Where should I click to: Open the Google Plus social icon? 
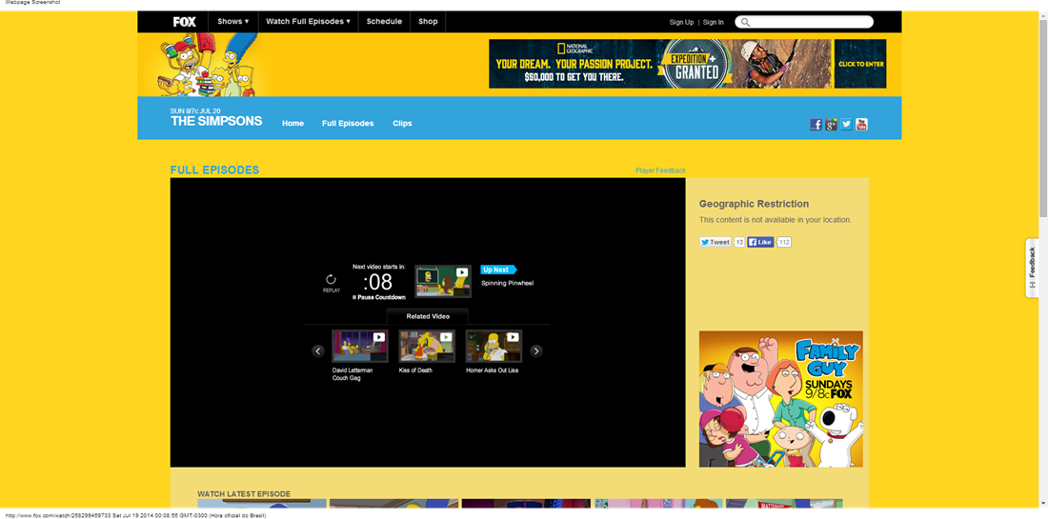[831, 124]
